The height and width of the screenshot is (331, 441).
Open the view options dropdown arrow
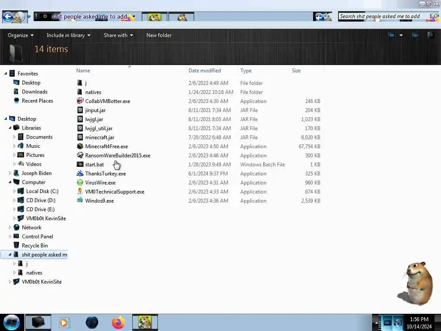click(x=401, y=35)
